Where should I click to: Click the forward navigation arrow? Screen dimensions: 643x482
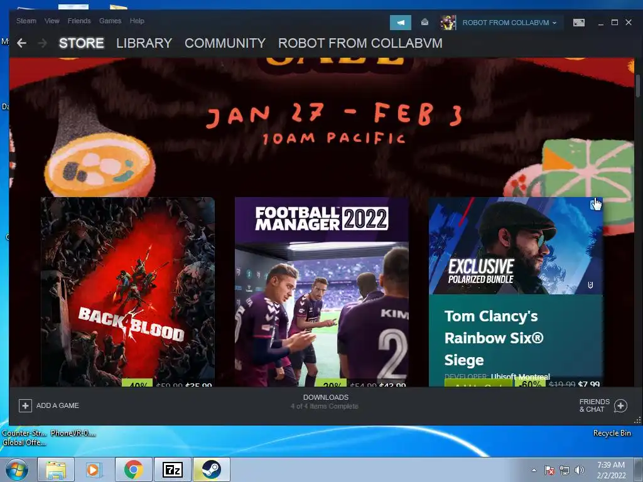click(x=42, y=43)
